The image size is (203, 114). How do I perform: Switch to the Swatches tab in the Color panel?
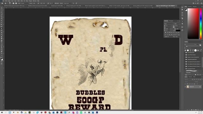point(190,7)
